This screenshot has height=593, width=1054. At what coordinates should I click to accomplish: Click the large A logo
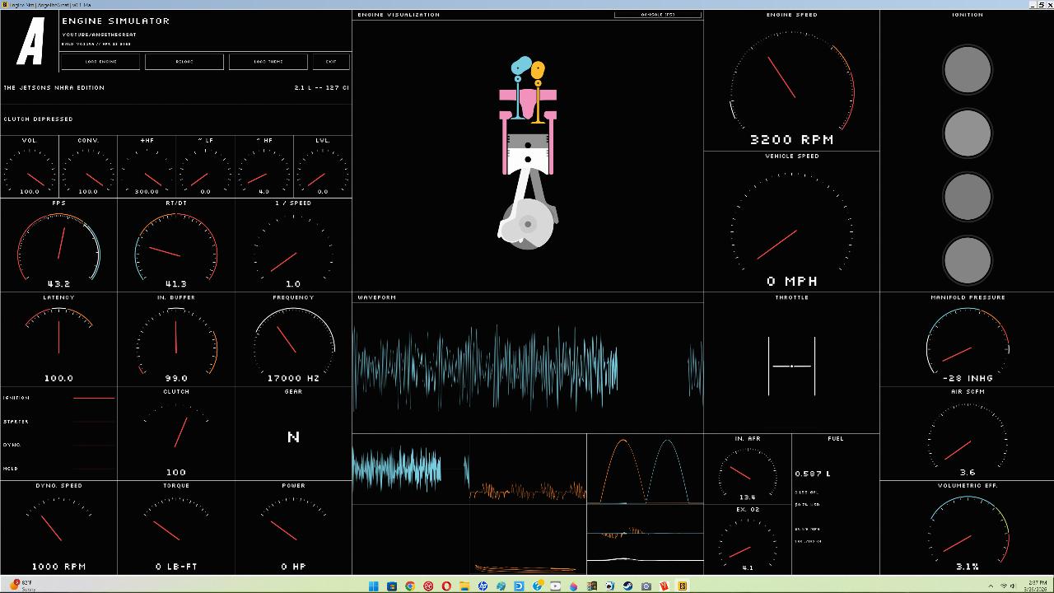tap(30, 41)
